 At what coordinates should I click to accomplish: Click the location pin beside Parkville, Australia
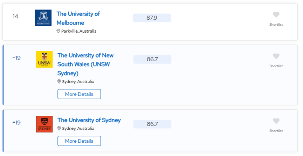58,31
